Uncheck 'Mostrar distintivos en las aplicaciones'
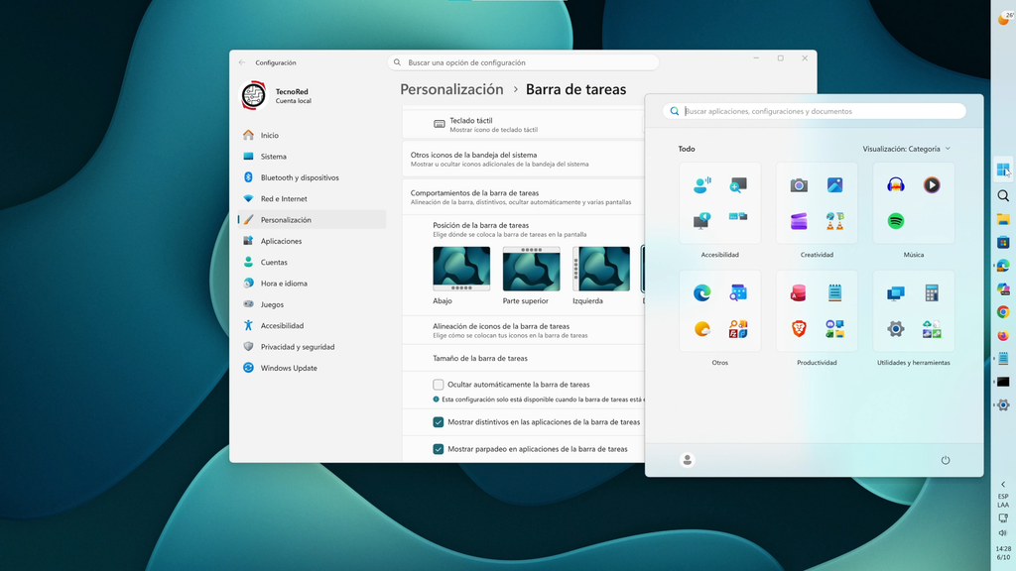The width and height of the screenshot is (1016, 571). click(x=438, y=422)
